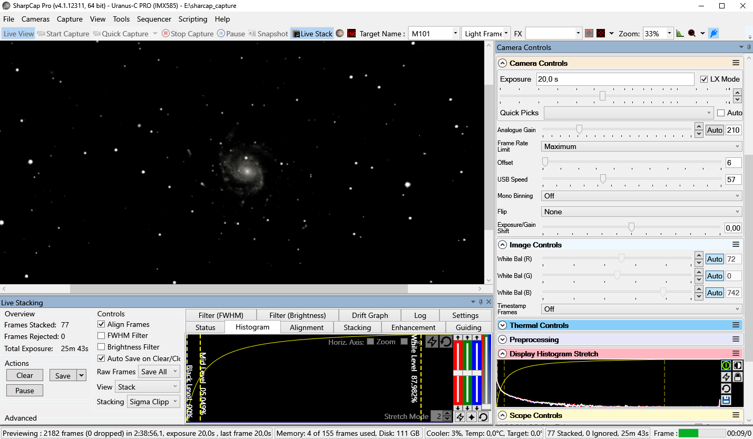
Task: Click the sparkle auto-adjust icon below the RGB sliders
Action: click(471, 416)
